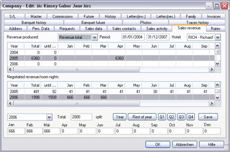This screenshot has width=230, height=152.
Task: Expand the Revenue total dropdown
Action: [x=95, y=37]
